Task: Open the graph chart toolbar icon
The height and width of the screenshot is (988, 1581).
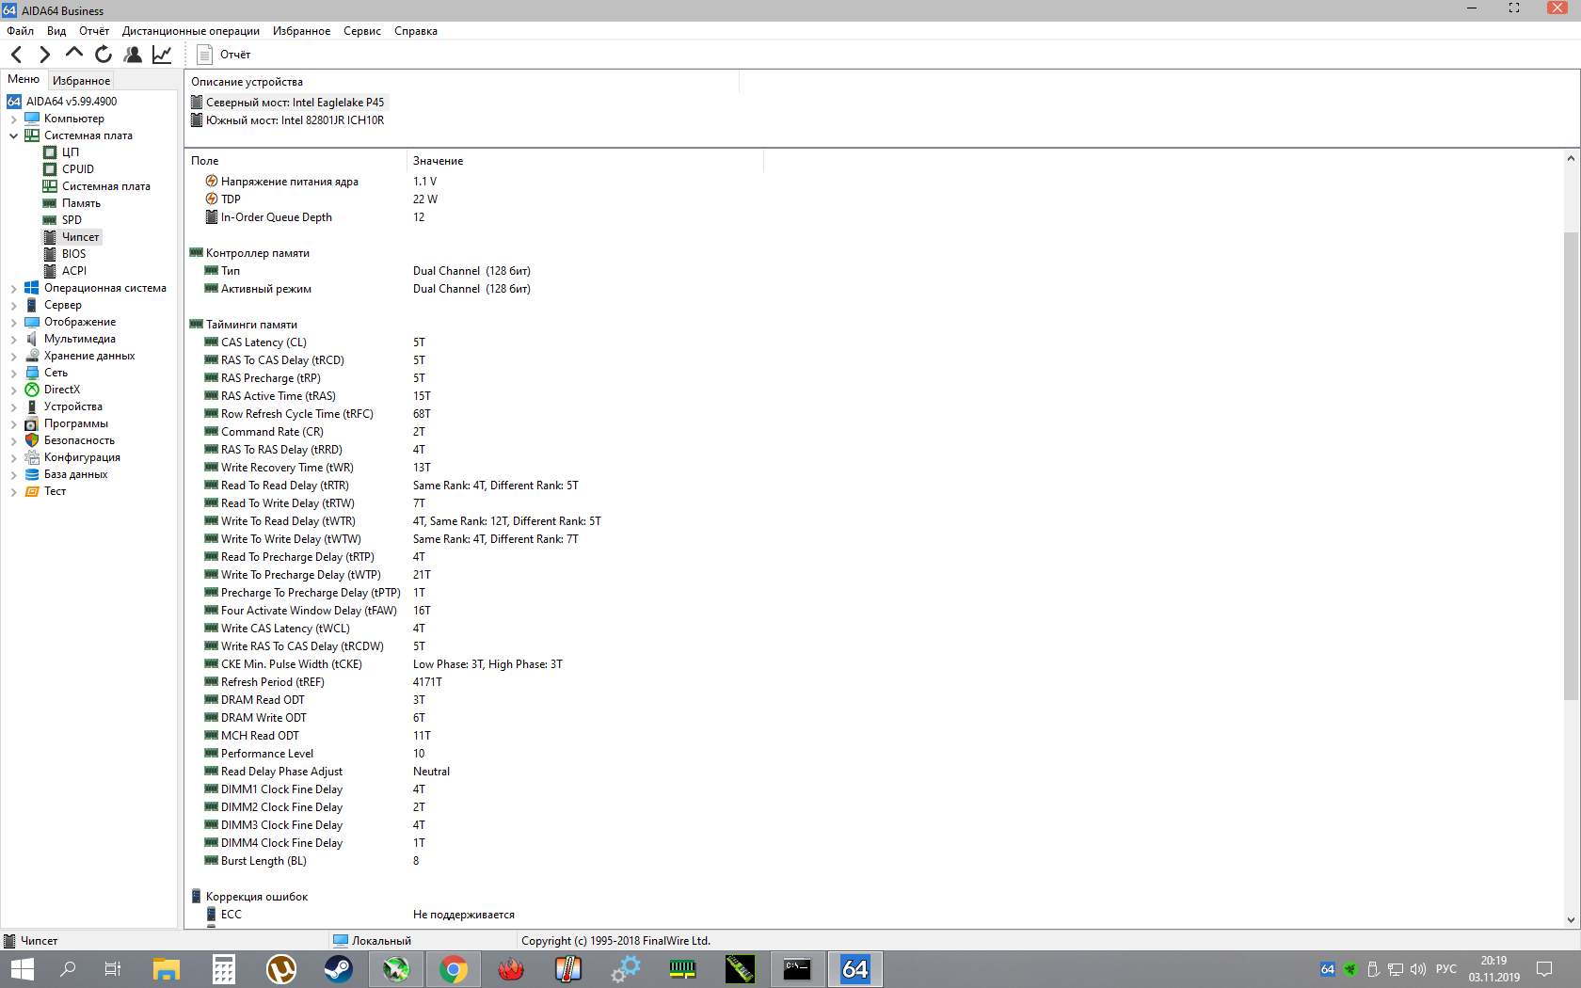Action: [x=162, y=55]
